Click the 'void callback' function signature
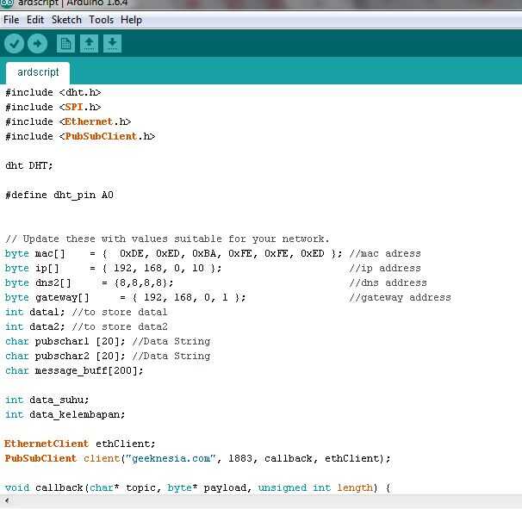The height and width of the screenshot is (509, 522). click(198, 488)
